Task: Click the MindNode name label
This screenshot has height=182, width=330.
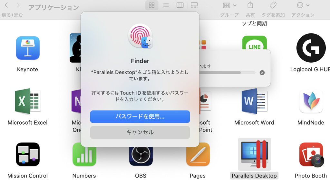Action: pos(311,122)
